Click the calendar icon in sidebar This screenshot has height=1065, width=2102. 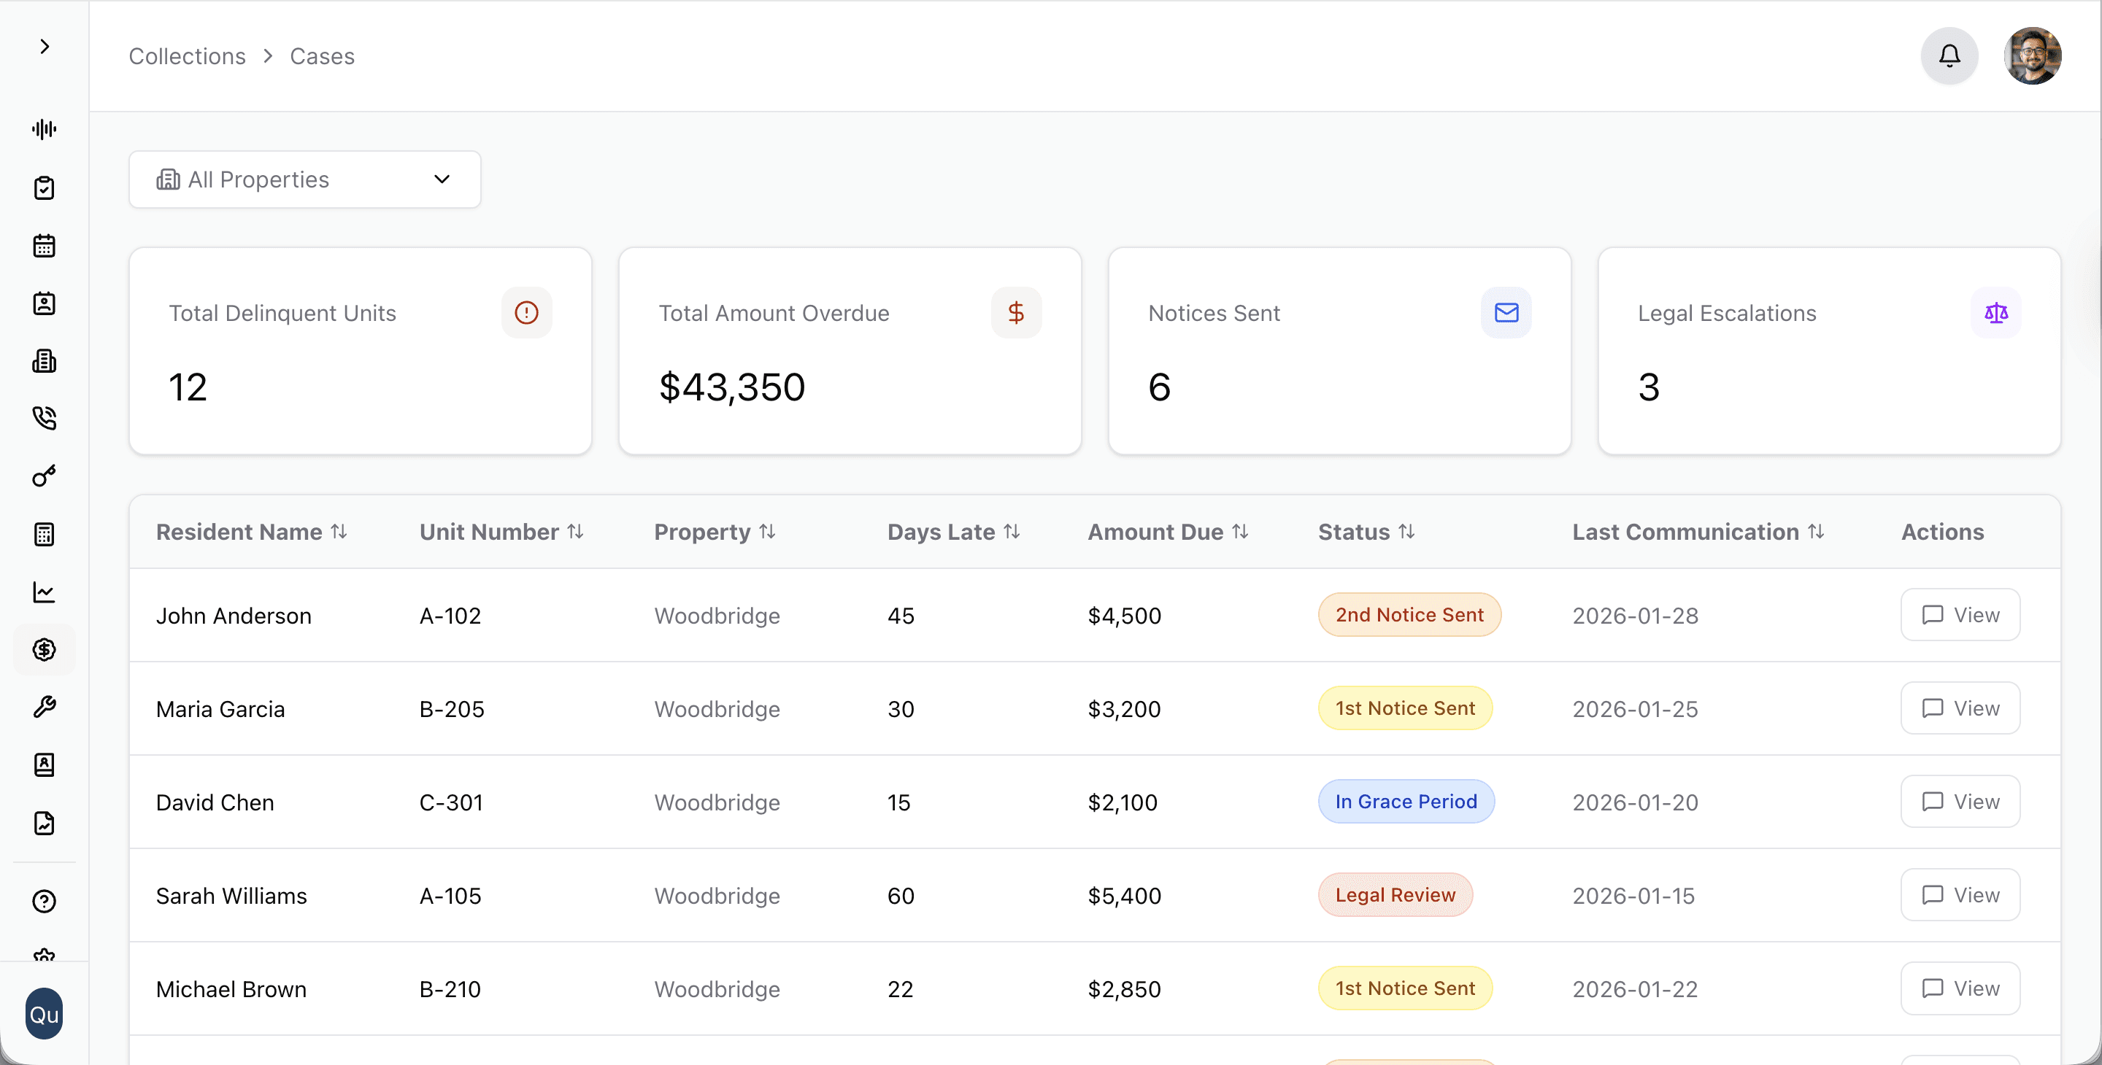(44, 245)
